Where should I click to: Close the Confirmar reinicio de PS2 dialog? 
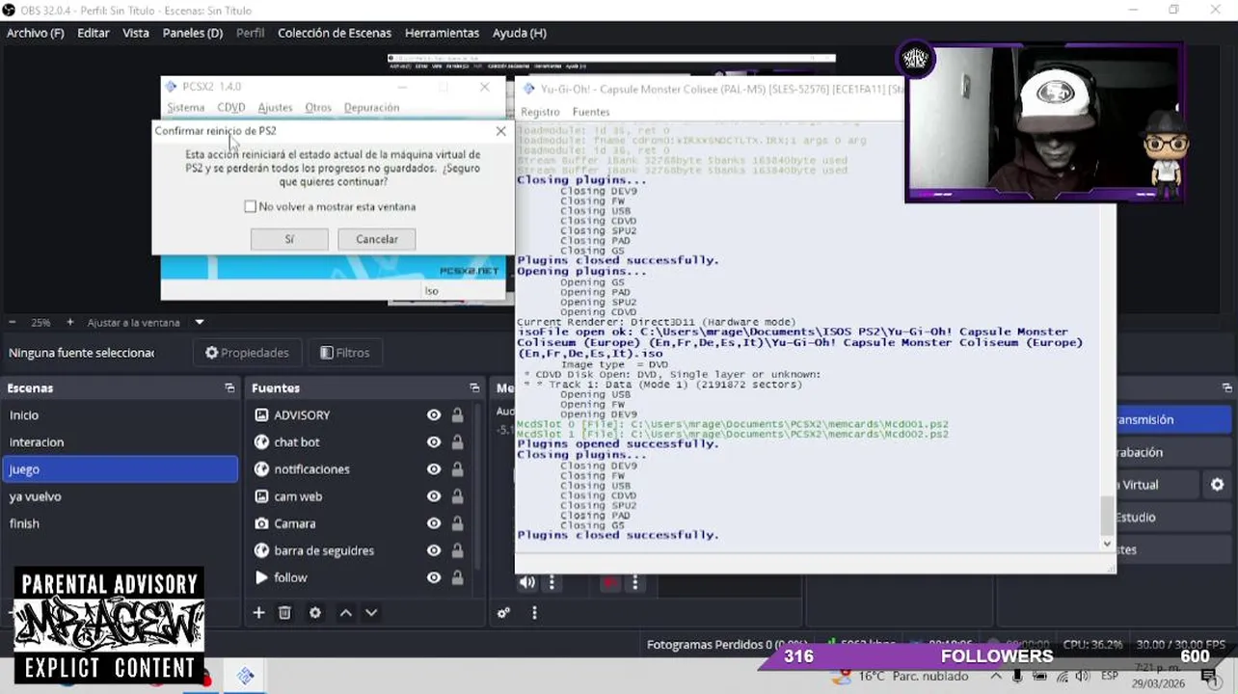[x=500, y=130]
